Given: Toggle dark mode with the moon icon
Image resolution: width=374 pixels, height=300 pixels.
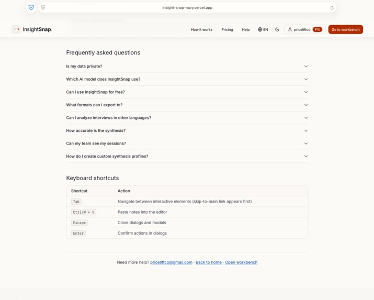Looking at the screenshot, I should (277, 30).
